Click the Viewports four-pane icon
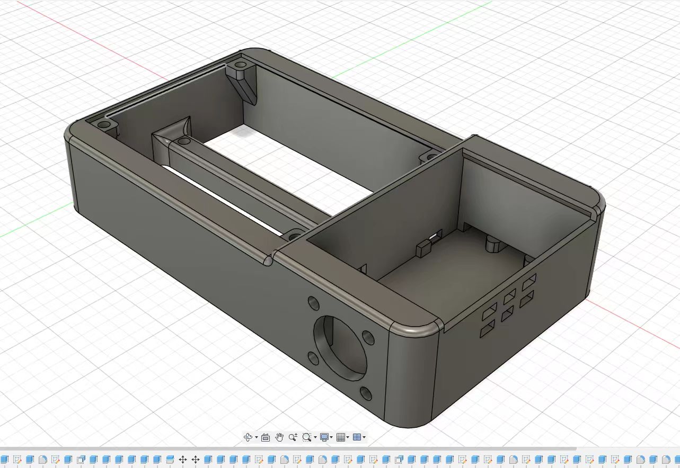680x468 pixels. point(357,437)
